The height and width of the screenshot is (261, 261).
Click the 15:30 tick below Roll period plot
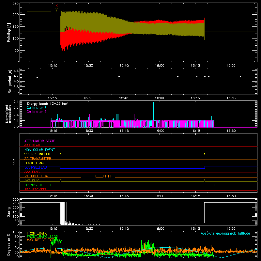88,98
